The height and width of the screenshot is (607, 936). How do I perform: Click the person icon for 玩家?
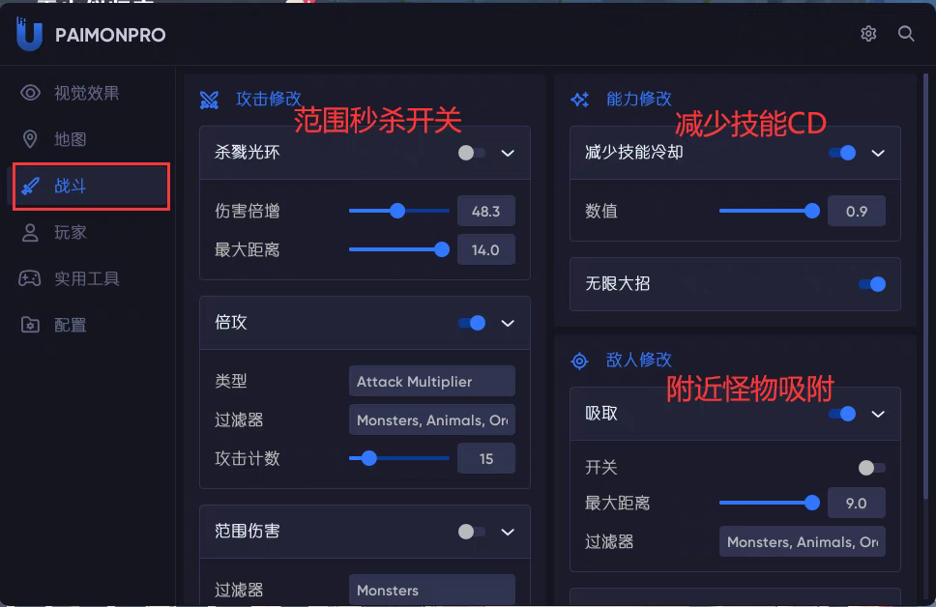[x=30, y=232]
